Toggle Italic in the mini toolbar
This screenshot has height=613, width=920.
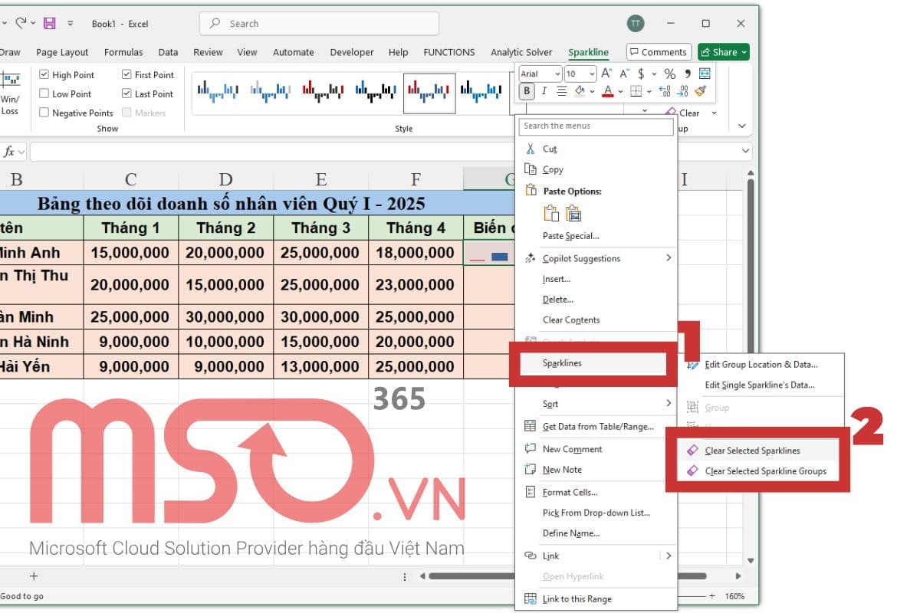click(x=544, y=91)
